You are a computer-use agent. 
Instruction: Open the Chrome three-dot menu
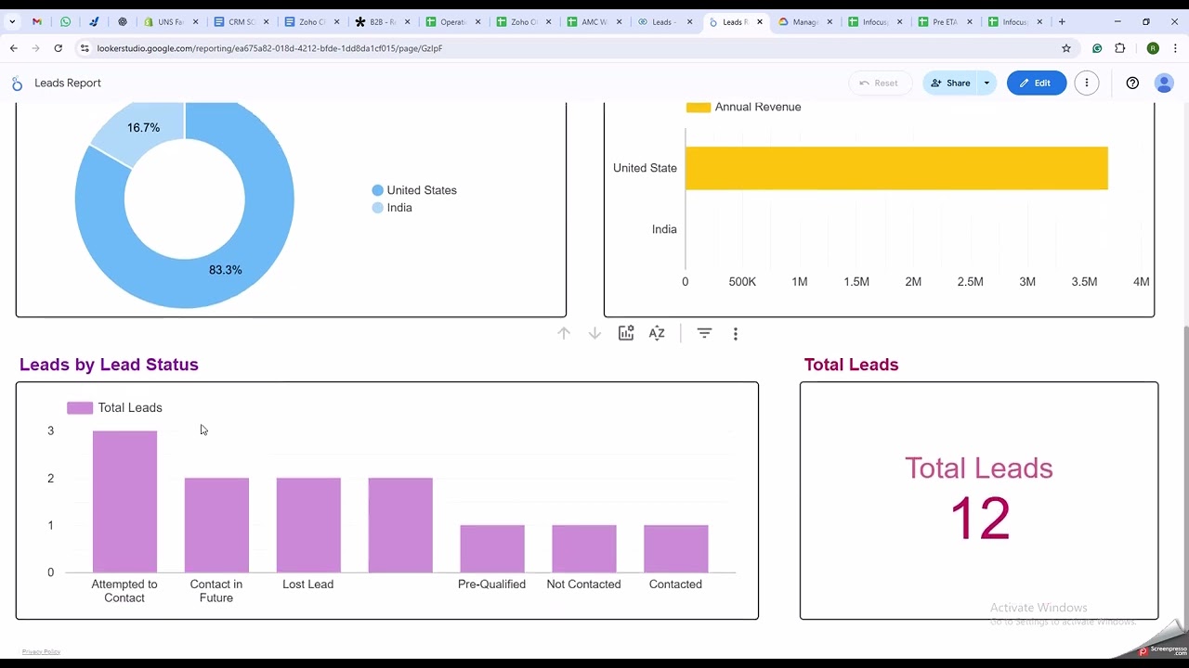(x=1175, y=48)
